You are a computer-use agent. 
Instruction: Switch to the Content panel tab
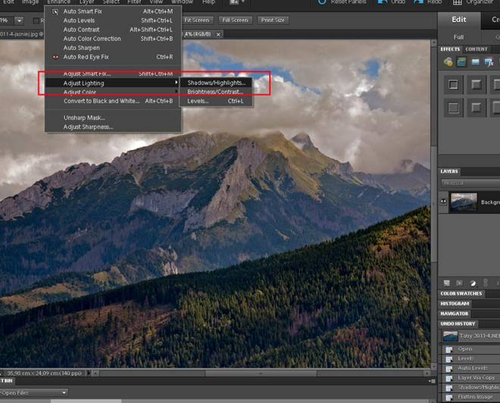point(476,49)
